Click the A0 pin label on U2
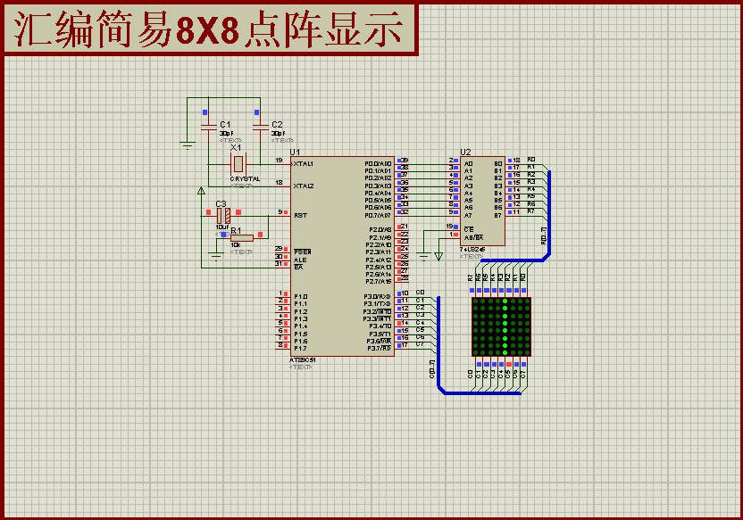 click(x=469, y=164)
